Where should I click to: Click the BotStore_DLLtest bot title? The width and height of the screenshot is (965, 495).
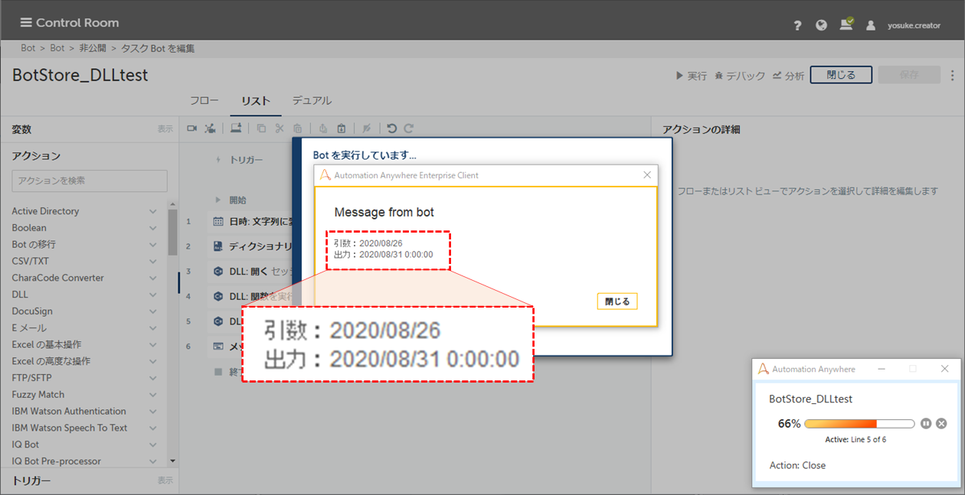[x=80, y=75]
